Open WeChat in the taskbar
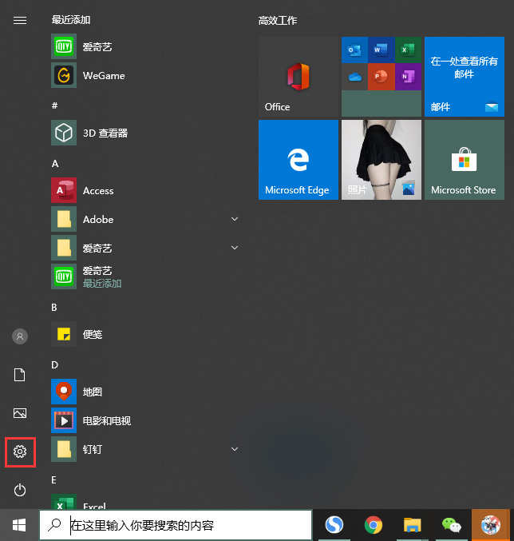Image resolution: width=514 pixels, height=541 pixels. click(452, 525)
